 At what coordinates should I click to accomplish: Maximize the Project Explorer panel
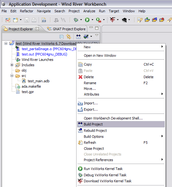pos(97,28)
